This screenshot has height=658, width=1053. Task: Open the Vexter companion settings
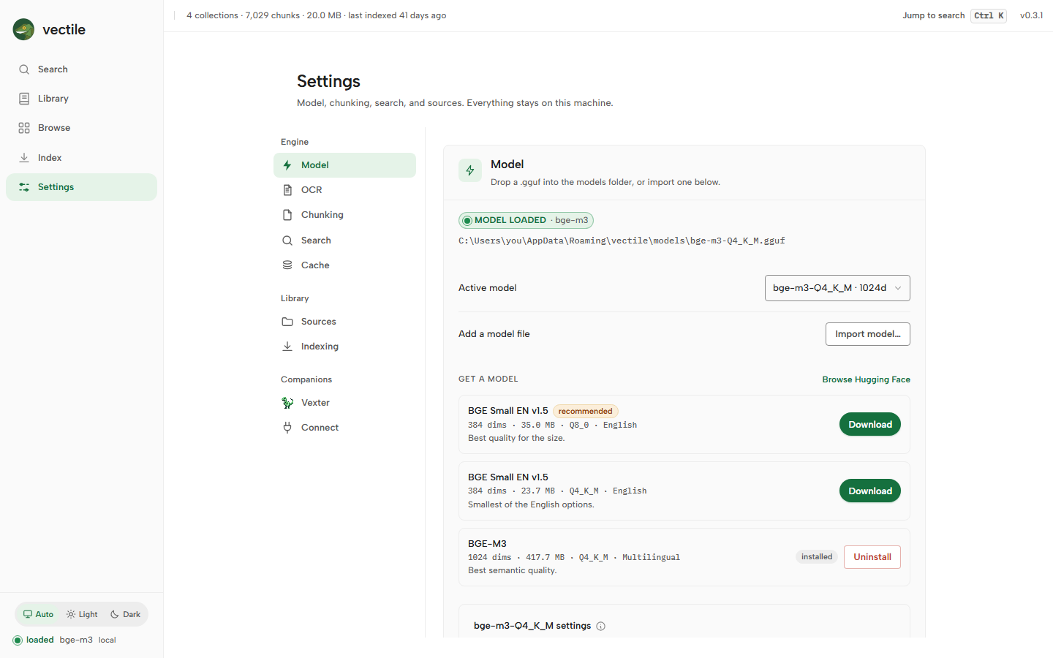[x=344, y=403]
